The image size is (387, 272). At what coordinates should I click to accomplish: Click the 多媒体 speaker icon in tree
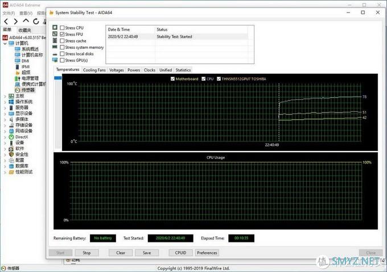pos(11,119)
